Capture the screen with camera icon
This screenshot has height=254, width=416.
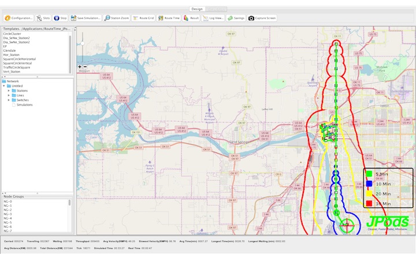(263, 18)
